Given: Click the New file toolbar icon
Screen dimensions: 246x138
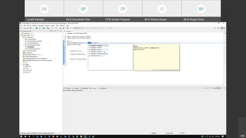Looking at the screenshot, I should coord(21,28).
